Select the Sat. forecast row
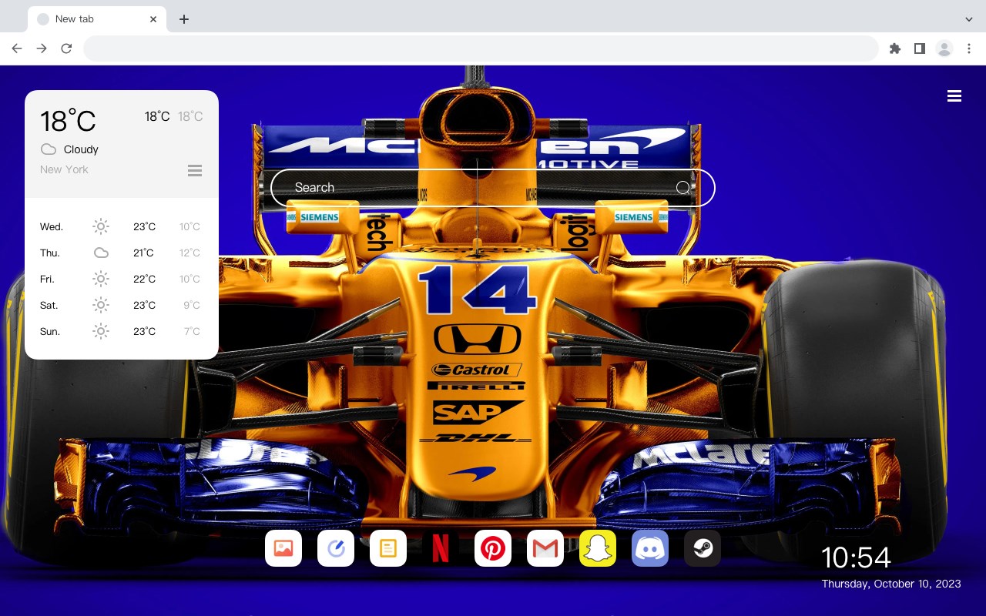The width and height of the screenshot is (986, 616). pos(122,305)
